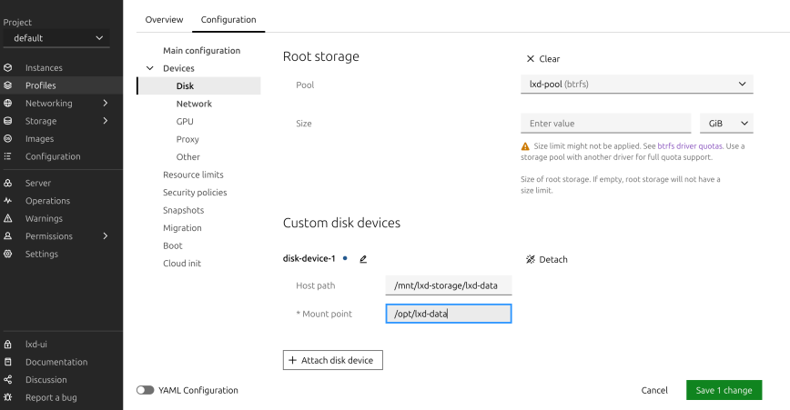Collapse the Devices section chevron
The width and height of the screenshot is (790, 410).
(x=150, y=68)
